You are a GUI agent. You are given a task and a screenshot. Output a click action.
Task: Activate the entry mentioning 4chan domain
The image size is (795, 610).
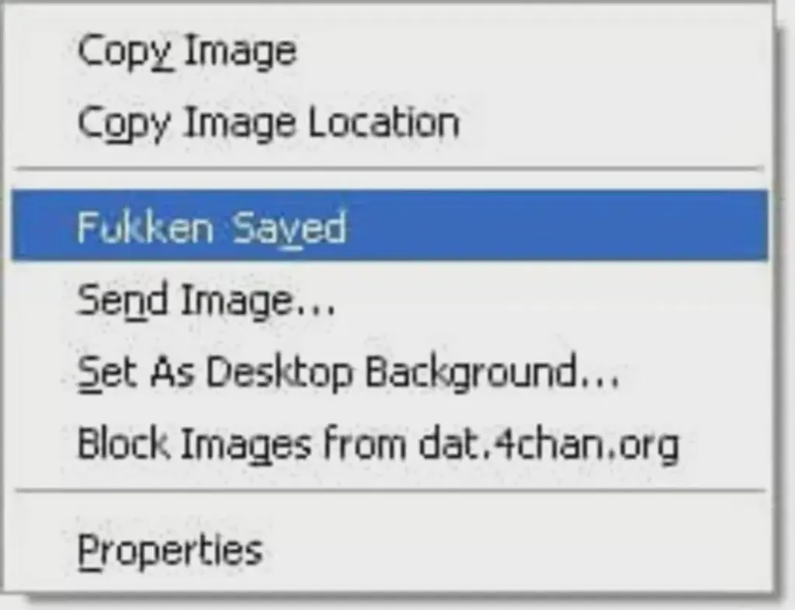click(390, 444)
